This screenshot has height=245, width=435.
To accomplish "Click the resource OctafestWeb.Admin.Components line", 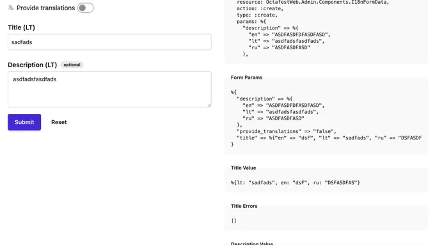I will tap(313, 2).
